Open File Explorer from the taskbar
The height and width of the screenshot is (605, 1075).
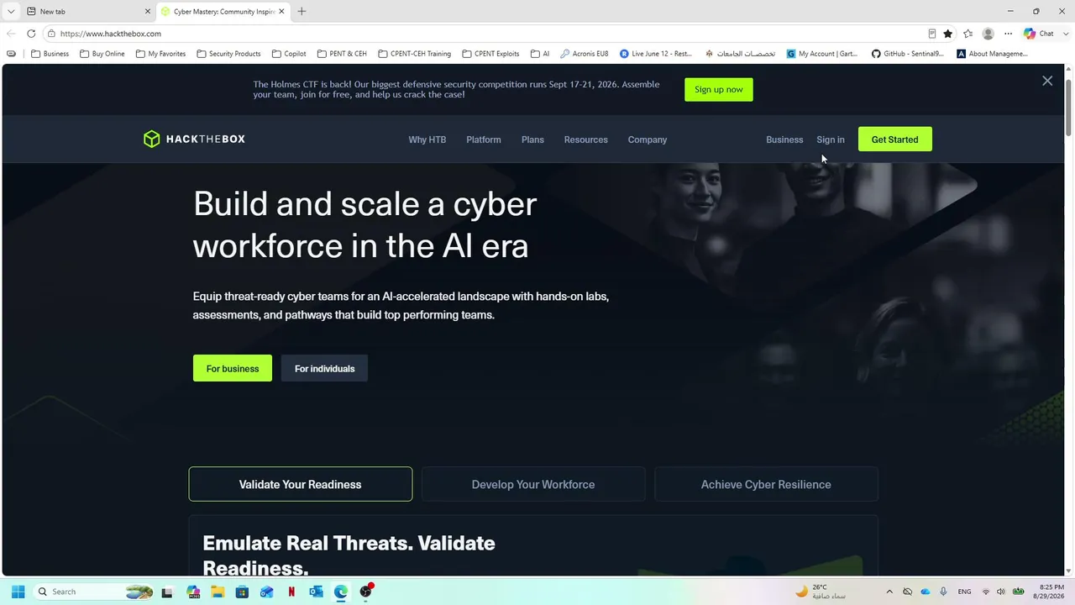[218, 592]
